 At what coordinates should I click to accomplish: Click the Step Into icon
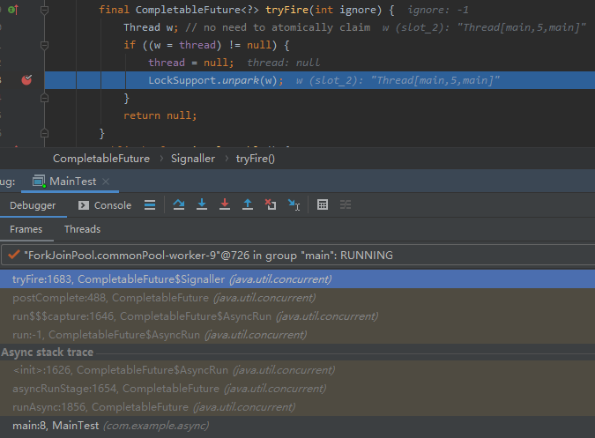coord(202,204)
